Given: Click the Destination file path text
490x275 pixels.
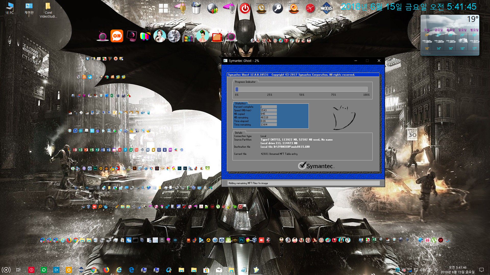Looking at the screenshot, I should point(285,147).
